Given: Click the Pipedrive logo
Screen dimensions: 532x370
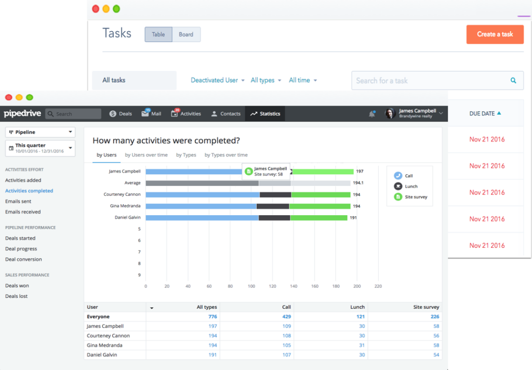Looking at the screenshot, I should click(22, 113).
